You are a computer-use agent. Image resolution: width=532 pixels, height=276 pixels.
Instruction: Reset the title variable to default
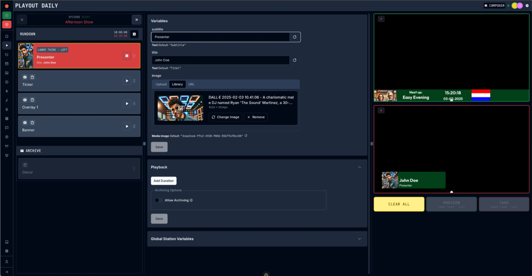(295, 60)
